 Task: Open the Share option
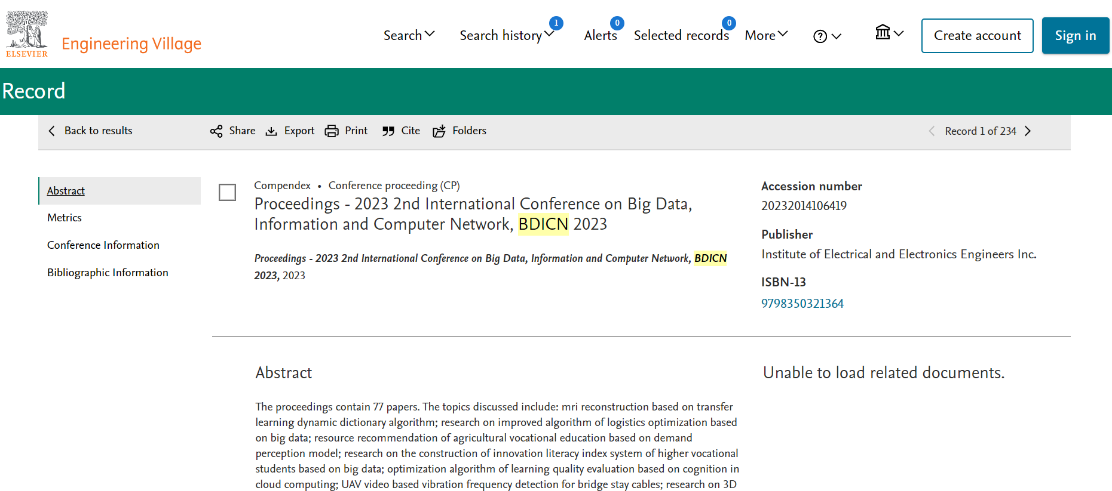[242, 131]
